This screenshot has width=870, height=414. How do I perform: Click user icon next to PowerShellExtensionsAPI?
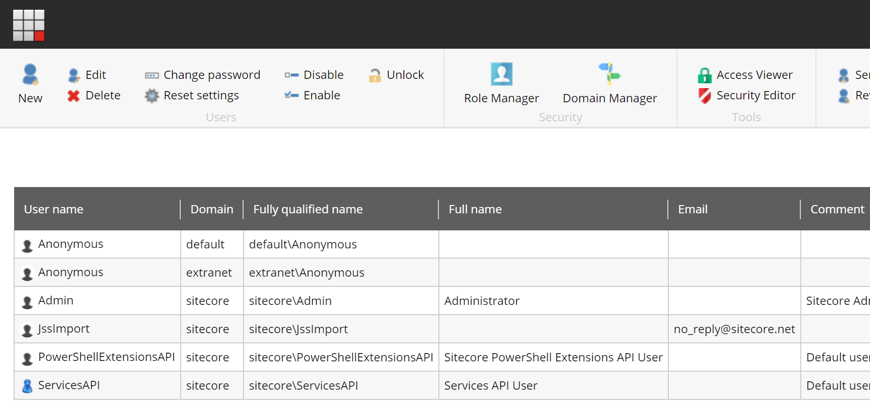point(27,358)
